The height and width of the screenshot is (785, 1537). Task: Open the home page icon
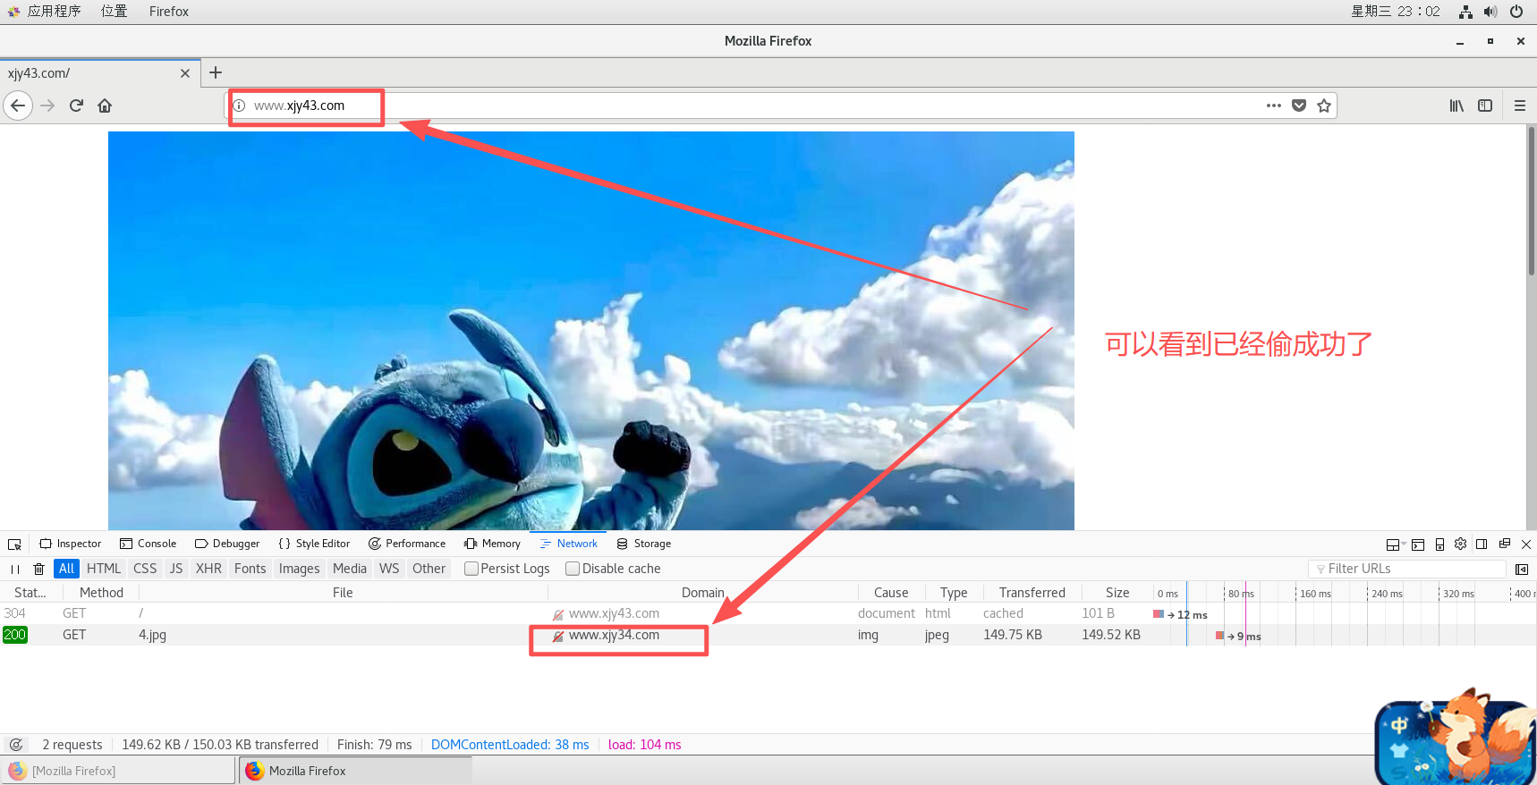(105, 106)
